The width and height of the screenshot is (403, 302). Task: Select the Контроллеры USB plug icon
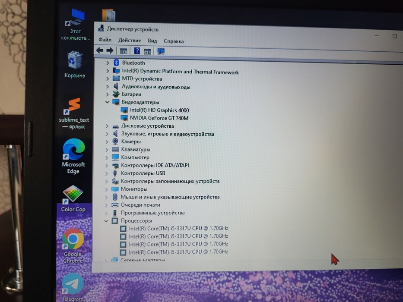click(x=115, y=173)
